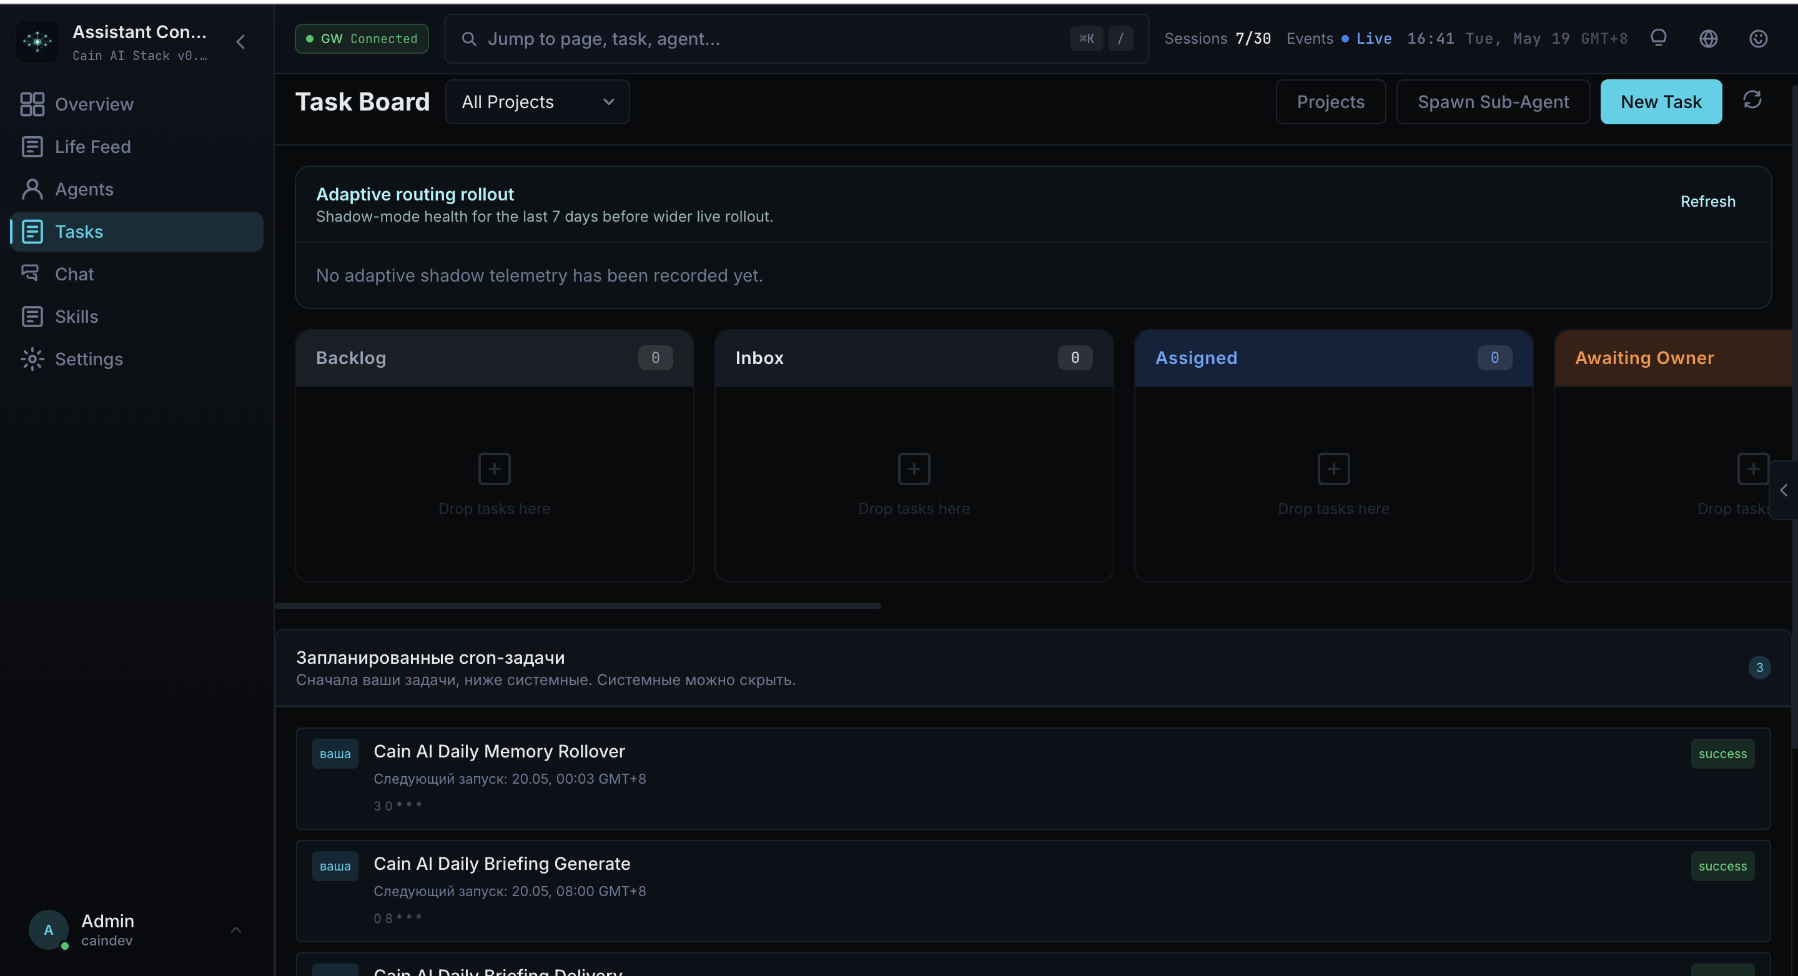This screenshot has width=1798, height=976.
Task: Focus the Jump to page search field
Action: click(x=796, y=39)
